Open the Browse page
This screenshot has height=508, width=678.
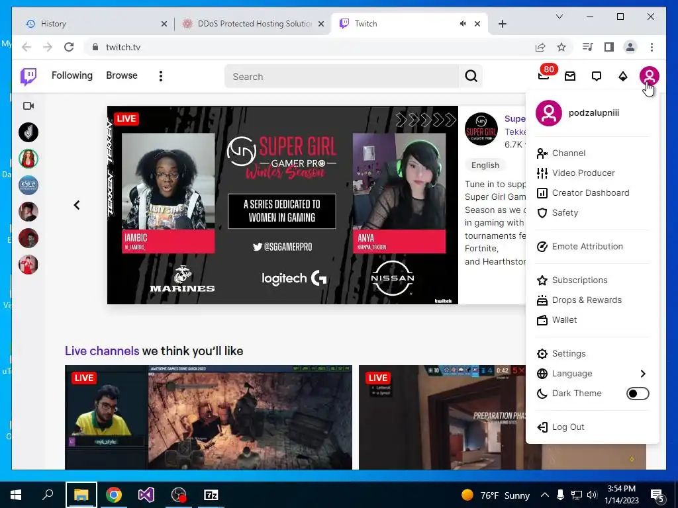tap(122, 75)
